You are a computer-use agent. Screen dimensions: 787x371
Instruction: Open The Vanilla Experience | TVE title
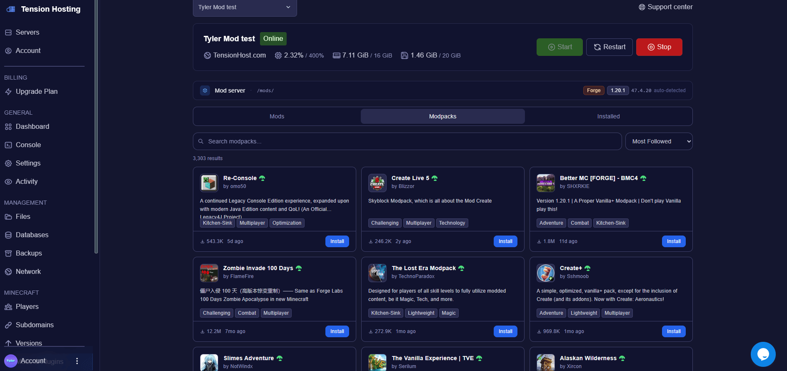coord(433,358)
